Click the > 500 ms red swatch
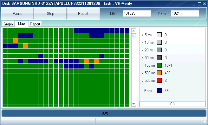The height and width of the screenshot is (125, 208). pyautogui.click(x=159, y=80)
